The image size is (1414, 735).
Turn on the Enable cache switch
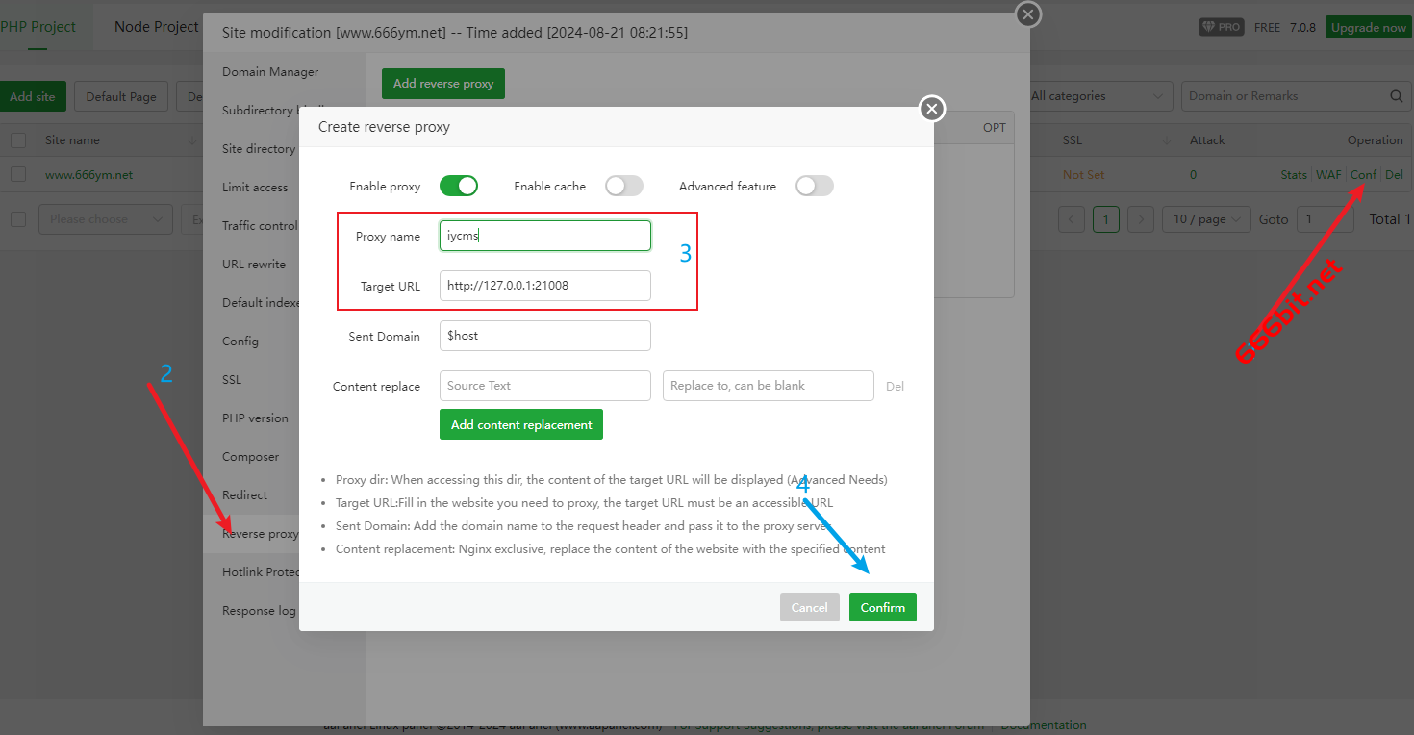coord(623,186)
